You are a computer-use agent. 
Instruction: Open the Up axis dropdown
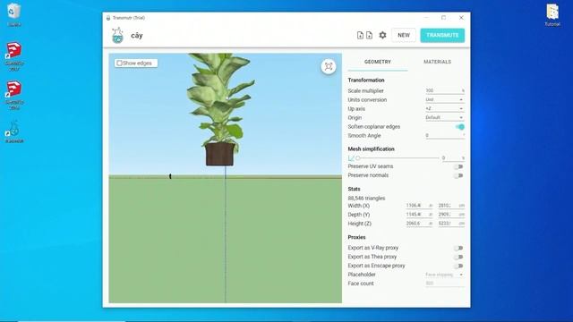tap(445, 109)
